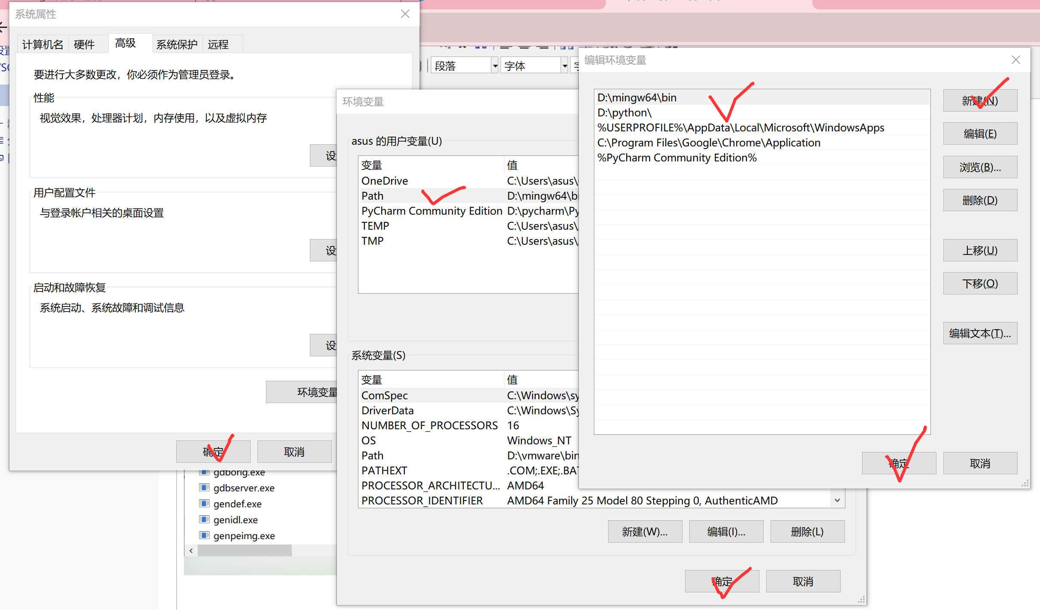Click the genidl.exe file icon
This screenshot has height=610, width=1040.
(x=205, y=519)
